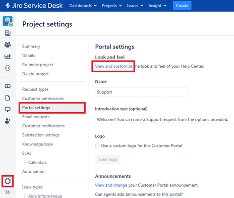The height and width of the screenshot is (198, 234).
Task: Open the Knowledge base page icon
Action: point(8,97)
